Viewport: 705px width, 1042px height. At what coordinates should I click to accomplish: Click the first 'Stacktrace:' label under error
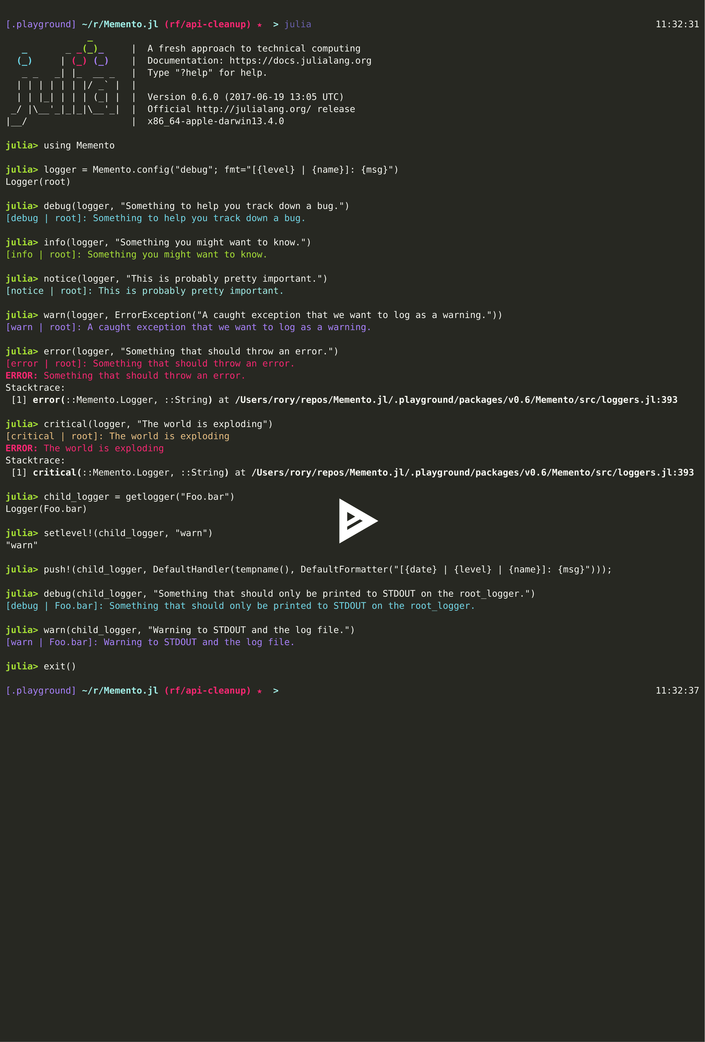[x=35, y=387]
